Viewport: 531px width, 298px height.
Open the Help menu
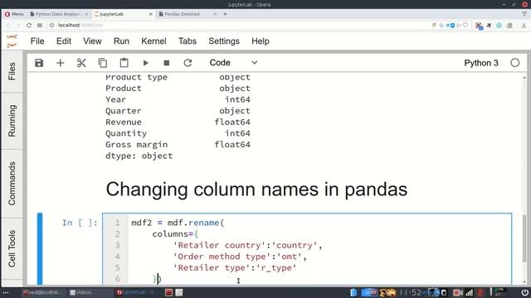pos(261,41)
